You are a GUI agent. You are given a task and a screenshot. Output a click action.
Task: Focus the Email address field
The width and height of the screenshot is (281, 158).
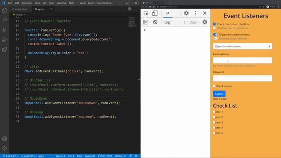(242, 60)
